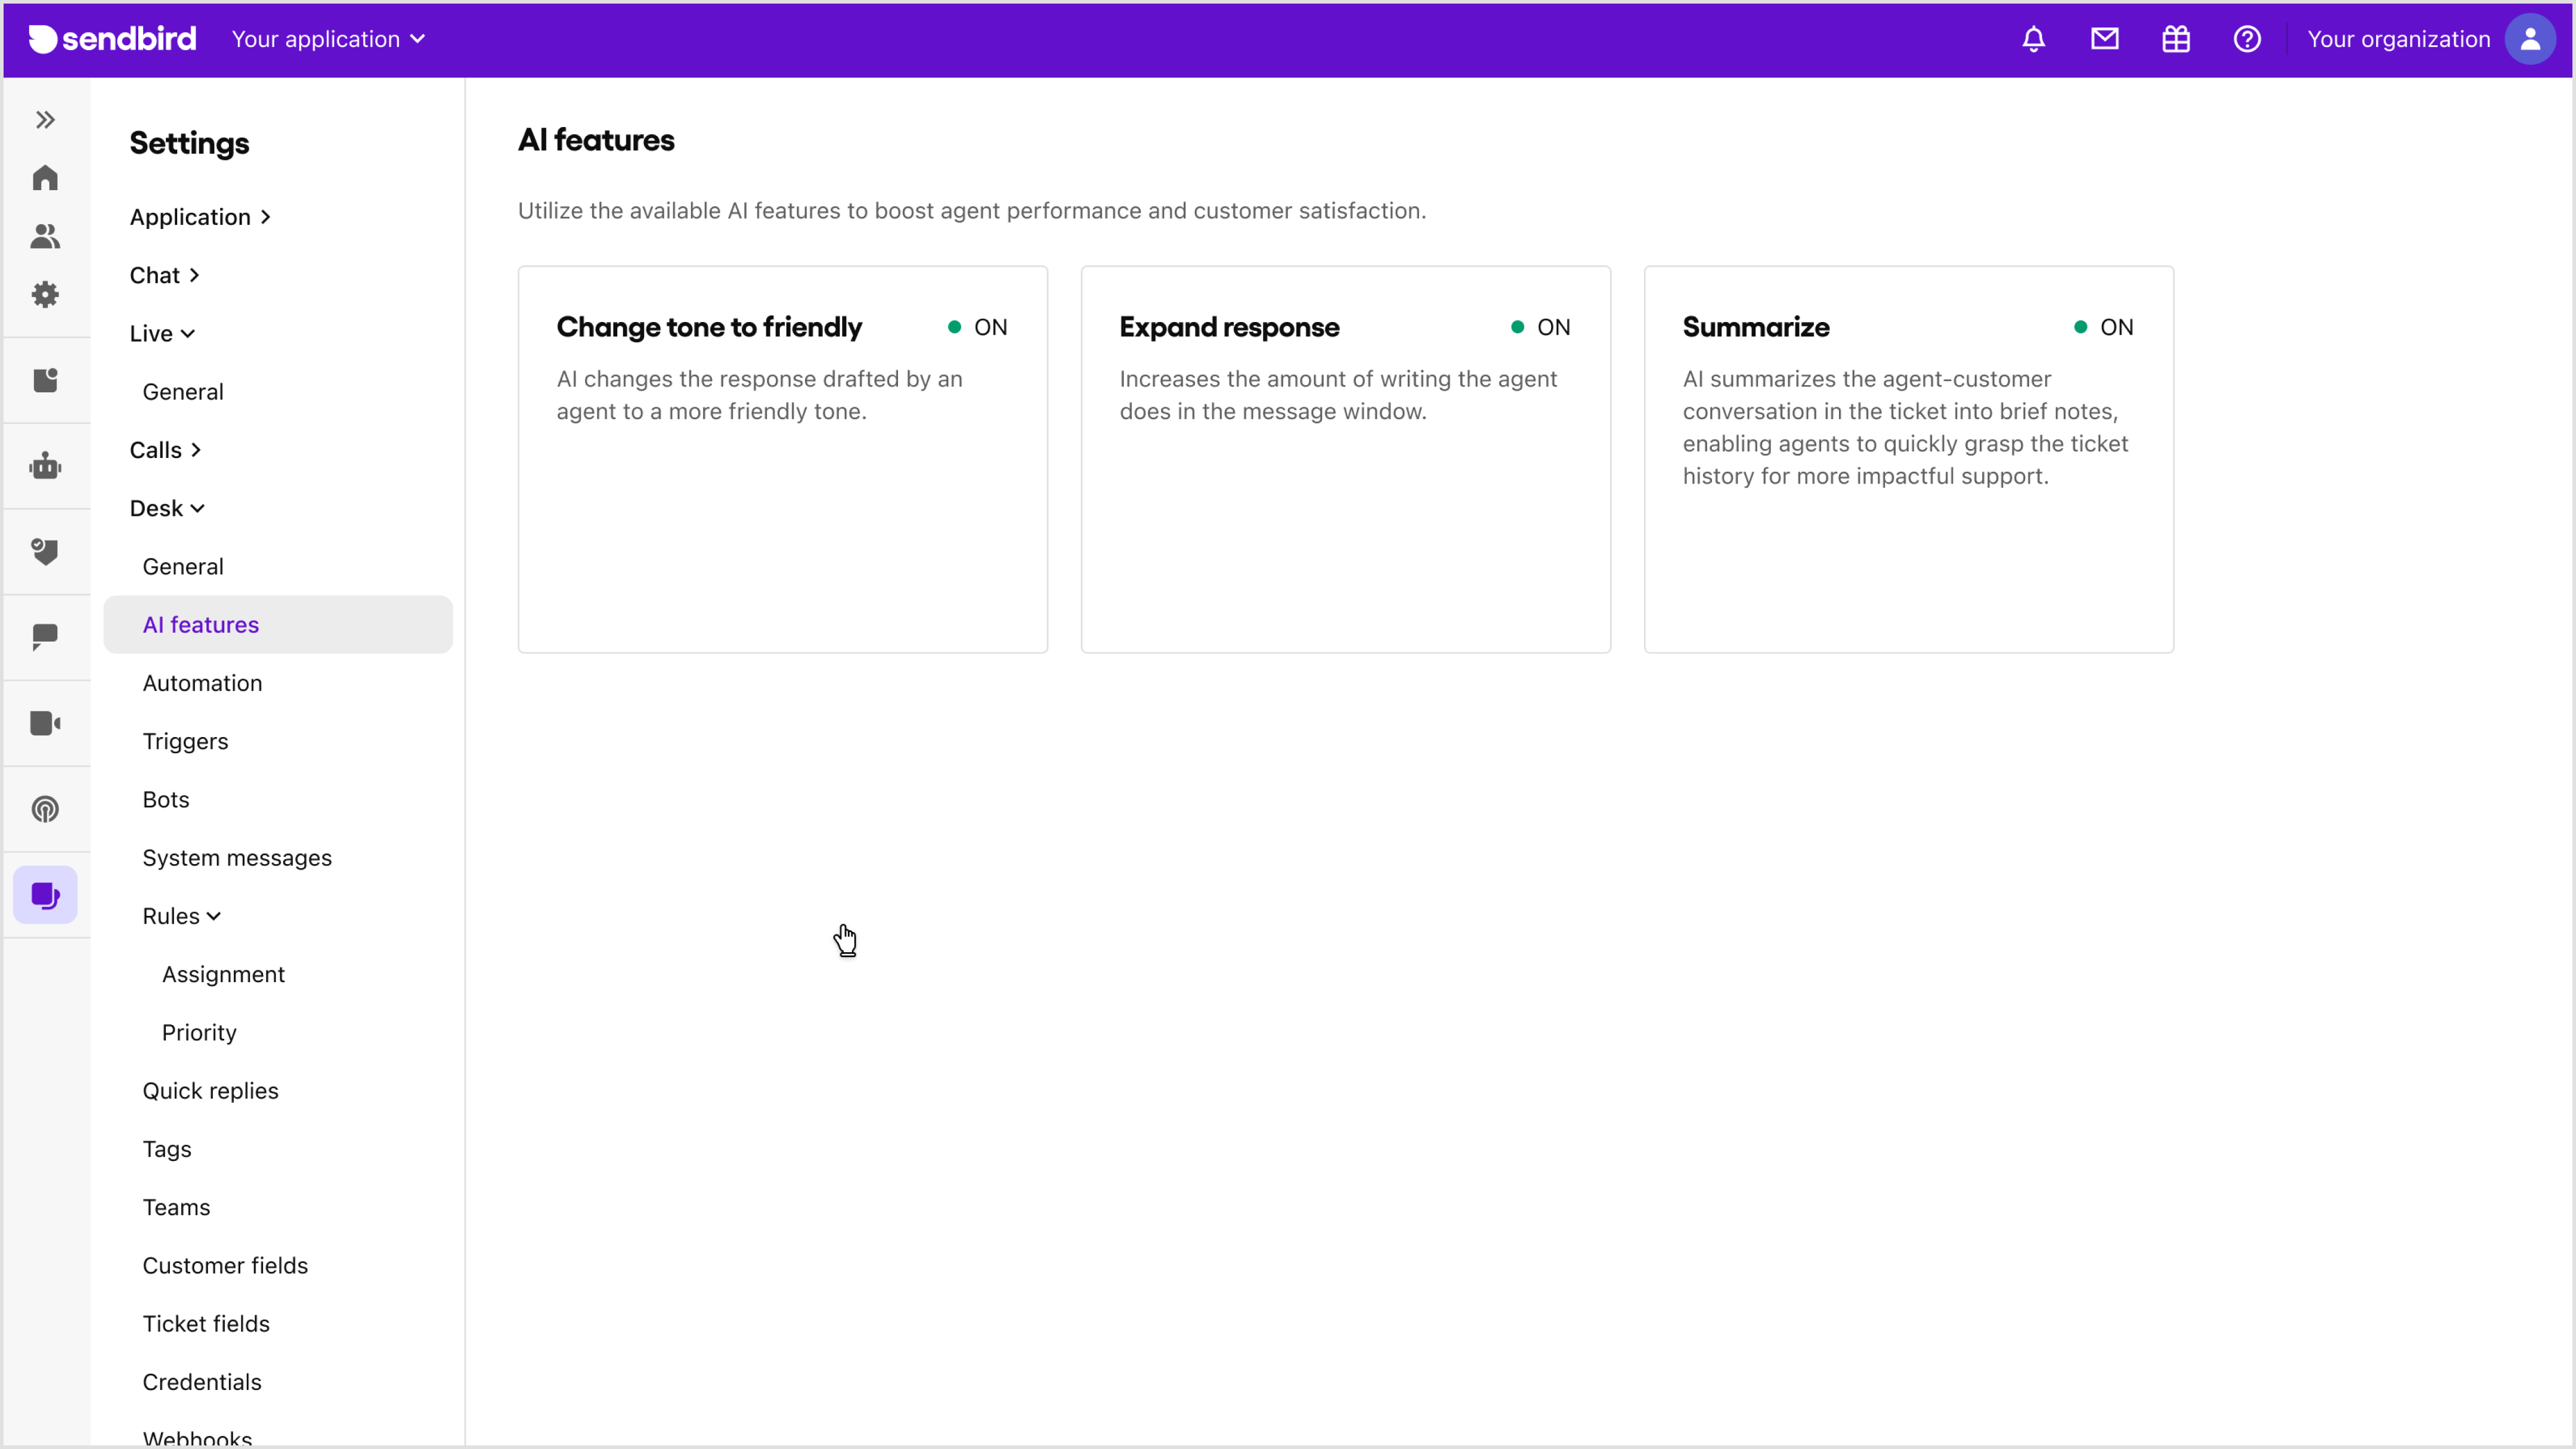The image size is (2576, 1449).
Task: Open the inbox mail icon
Action: 2105,39
